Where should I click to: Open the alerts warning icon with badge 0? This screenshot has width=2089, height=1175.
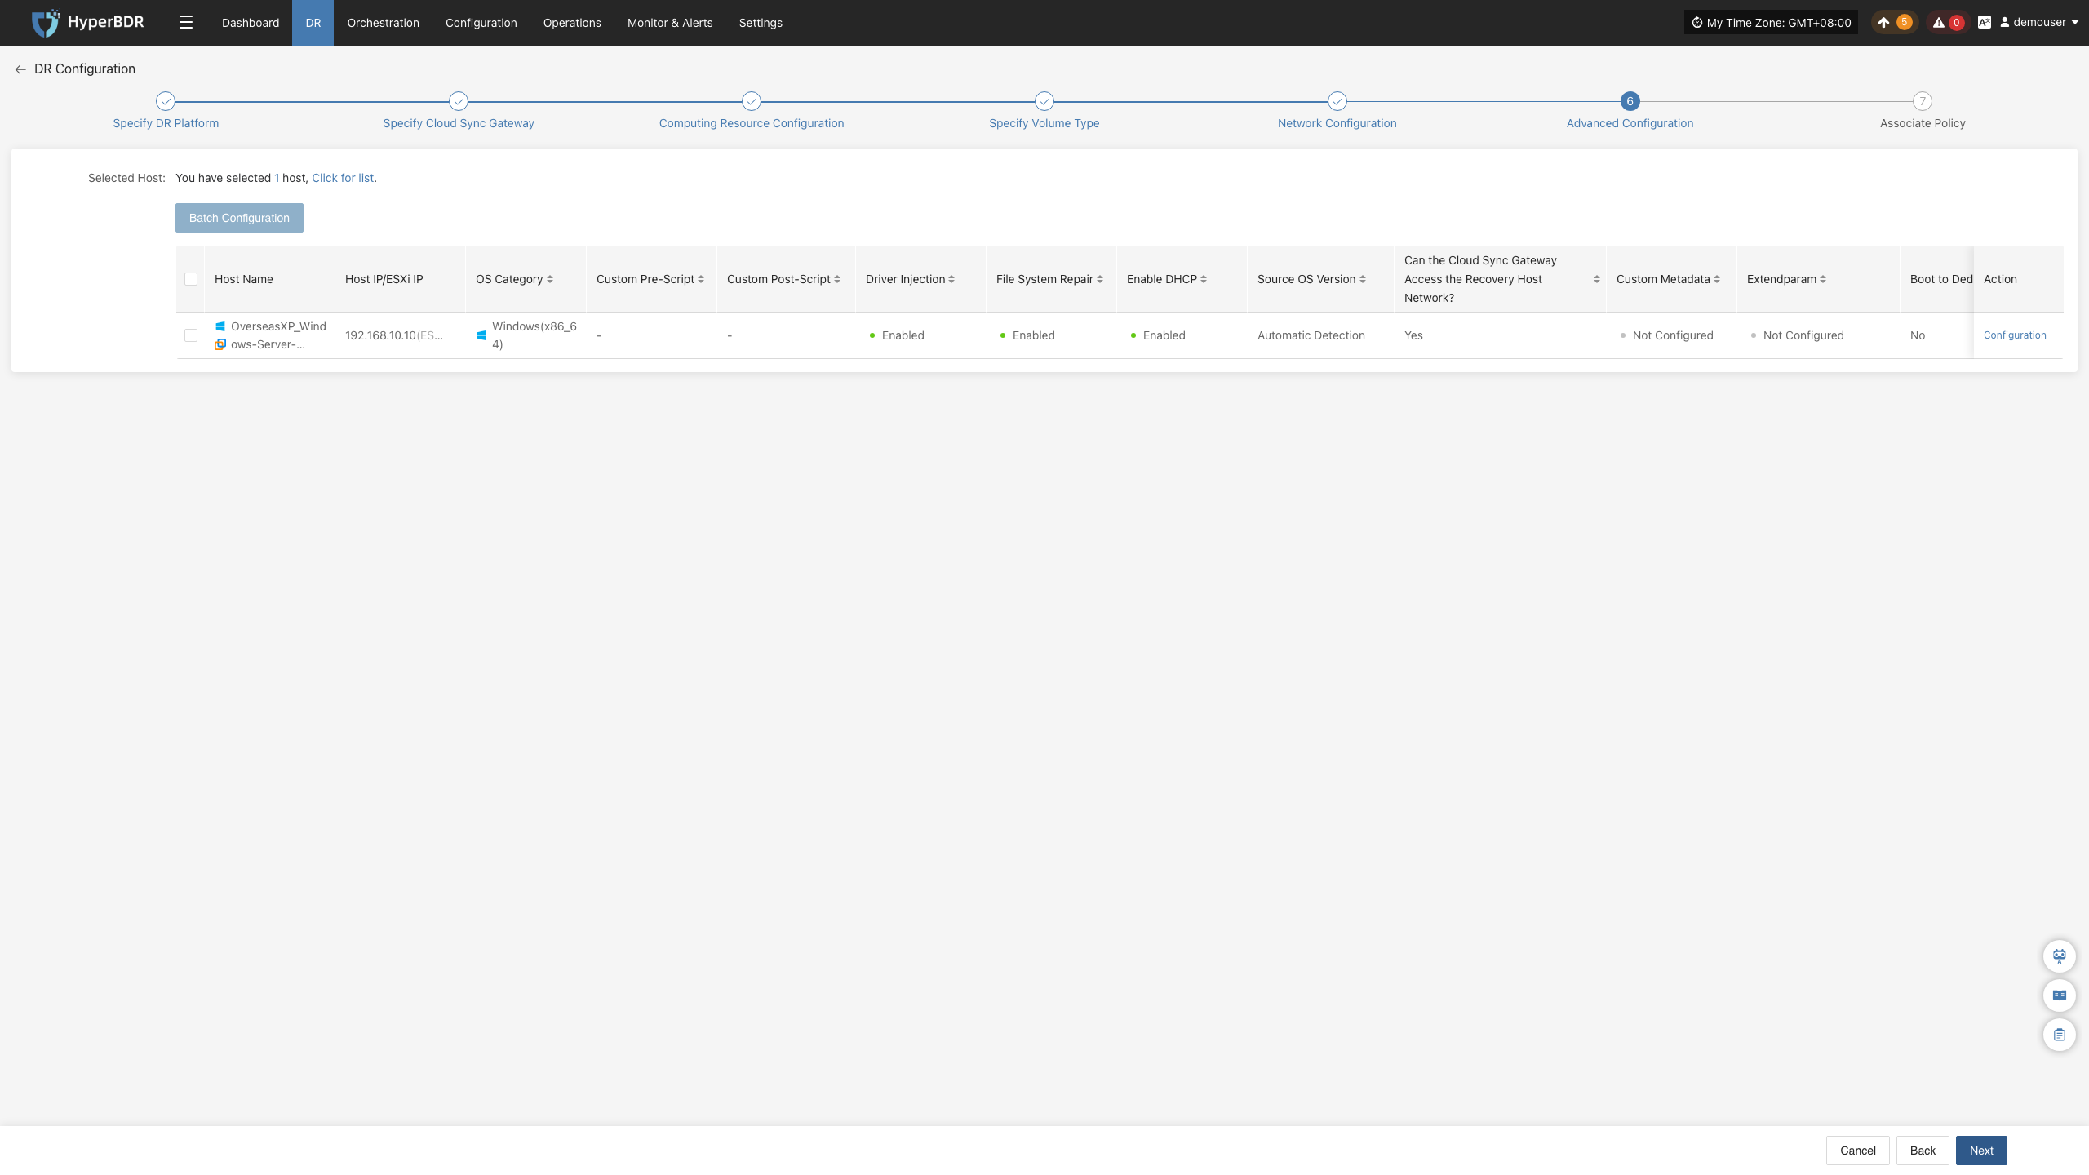pyautogui.click(x=1948, y=23)
